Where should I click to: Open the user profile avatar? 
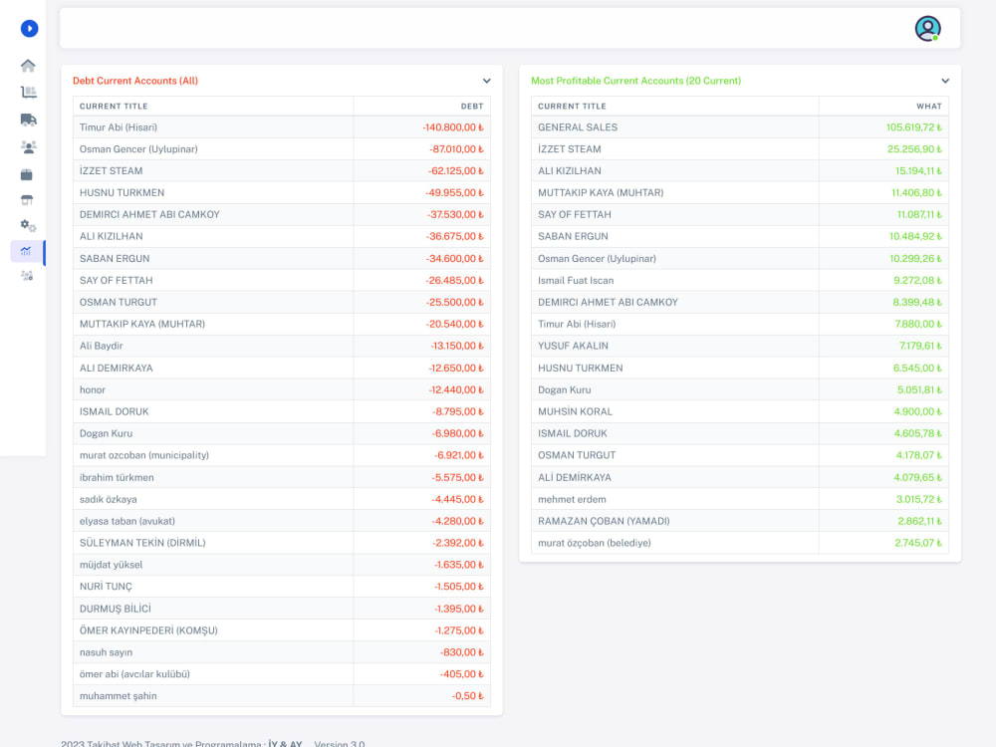(927, 29)
